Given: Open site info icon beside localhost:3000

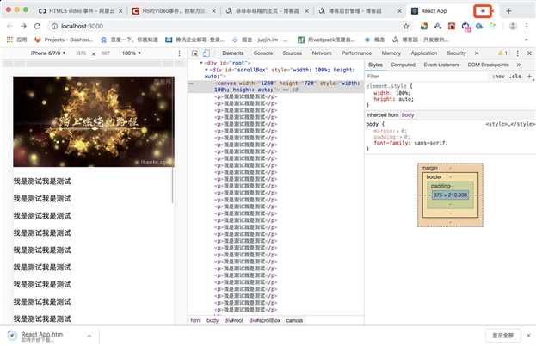Looking at the screenshot, I should coord(54,26).
